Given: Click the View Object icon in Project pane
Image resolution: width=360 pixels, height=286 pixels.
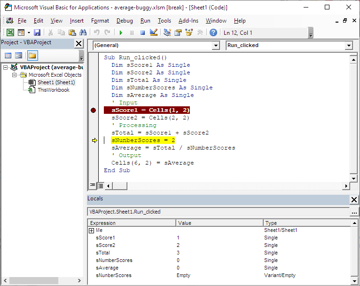Looking at the screenshot, I should coord(19,56).
